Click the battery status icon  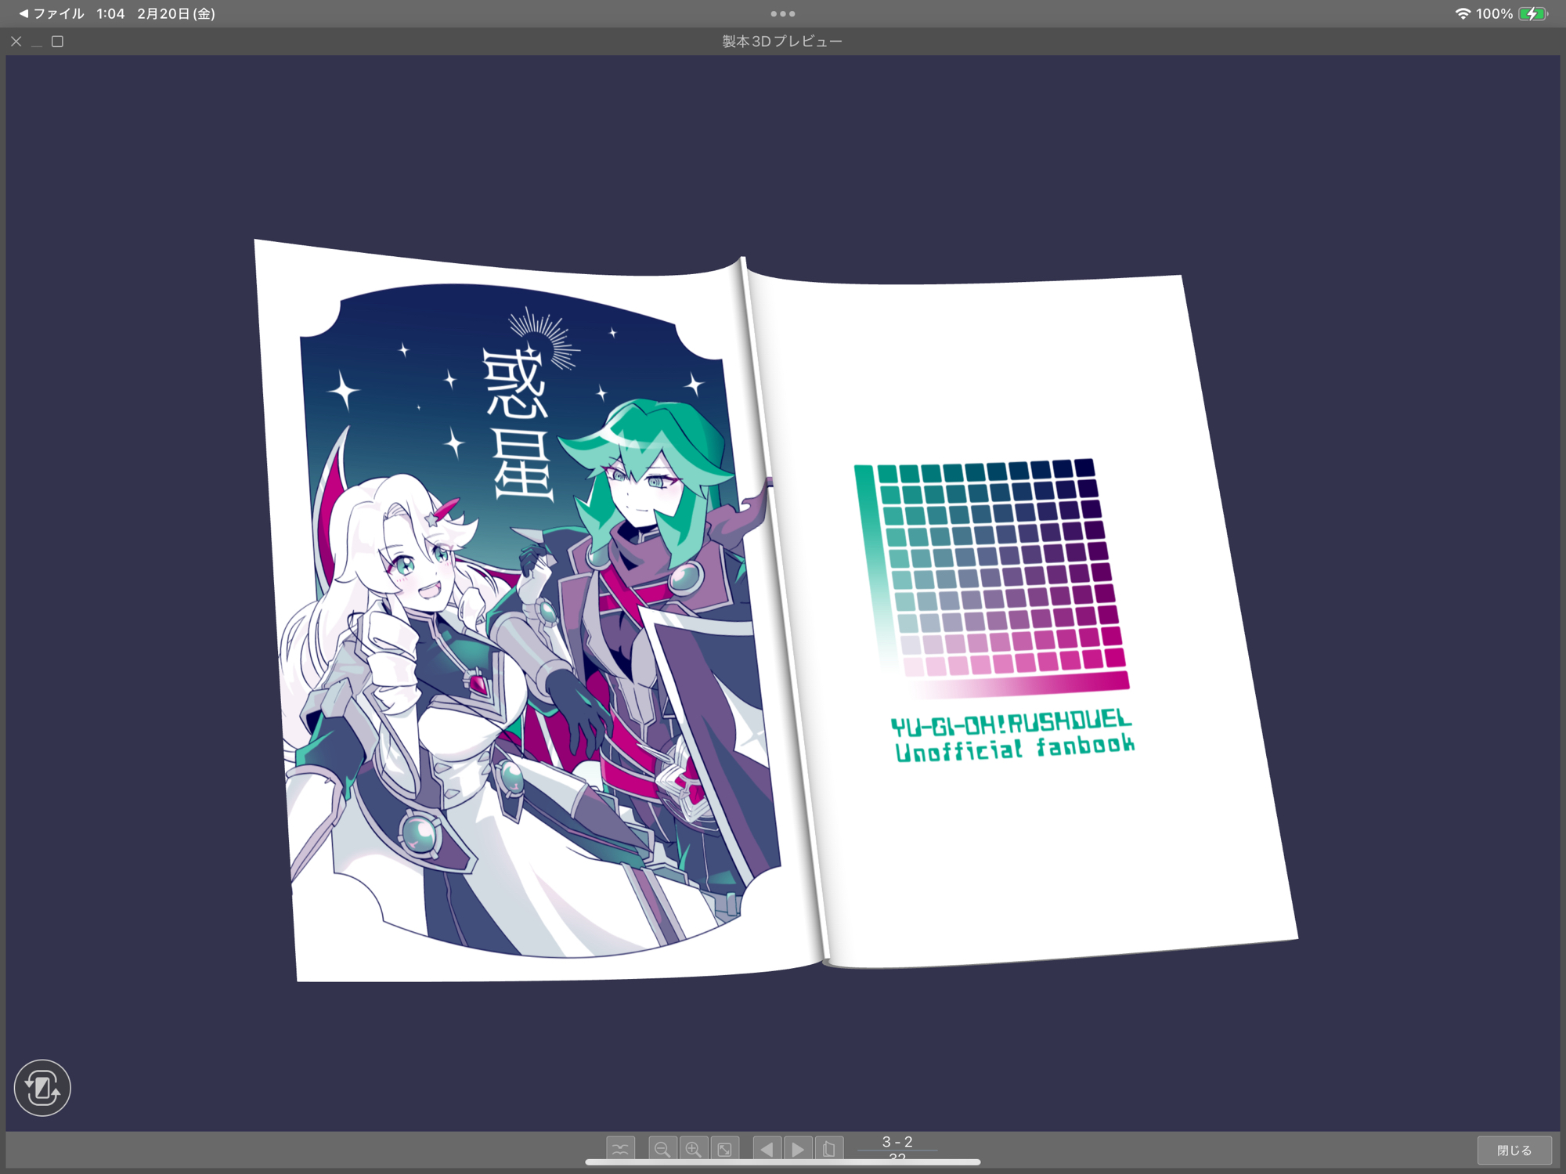(x=1532, y=13)
